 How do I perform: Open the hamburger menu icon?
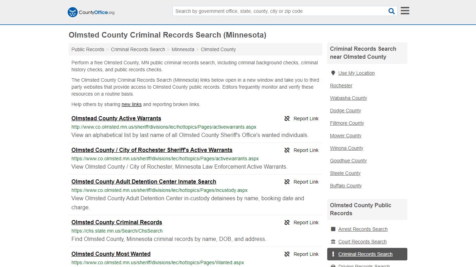pyautogui.click(x=405, y=11)
